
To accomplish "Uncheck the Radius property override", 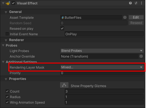I will (x=7, y=97).
